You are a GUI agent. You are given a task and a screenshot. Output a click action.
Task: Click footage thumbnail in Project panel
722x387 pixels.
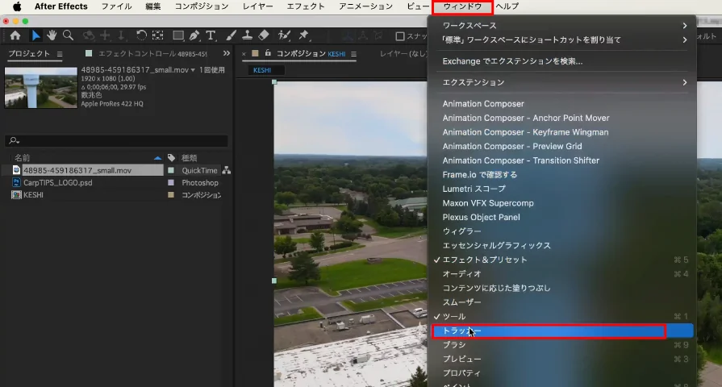[41, 87]
